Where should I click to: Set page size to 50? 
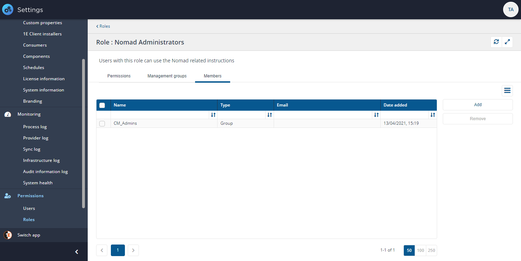409,250
